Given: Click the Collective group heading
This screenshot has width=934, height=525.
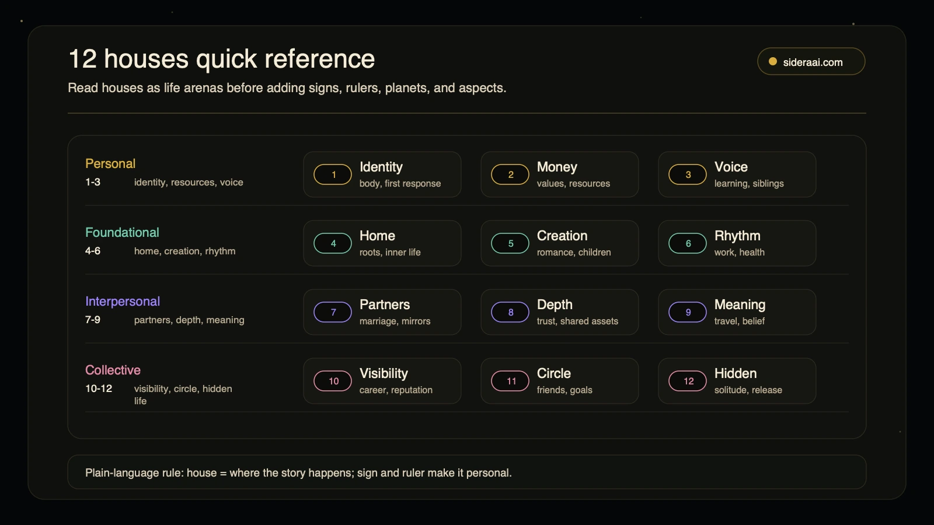Looking at the screenshot, I should (x=113, y=370).
